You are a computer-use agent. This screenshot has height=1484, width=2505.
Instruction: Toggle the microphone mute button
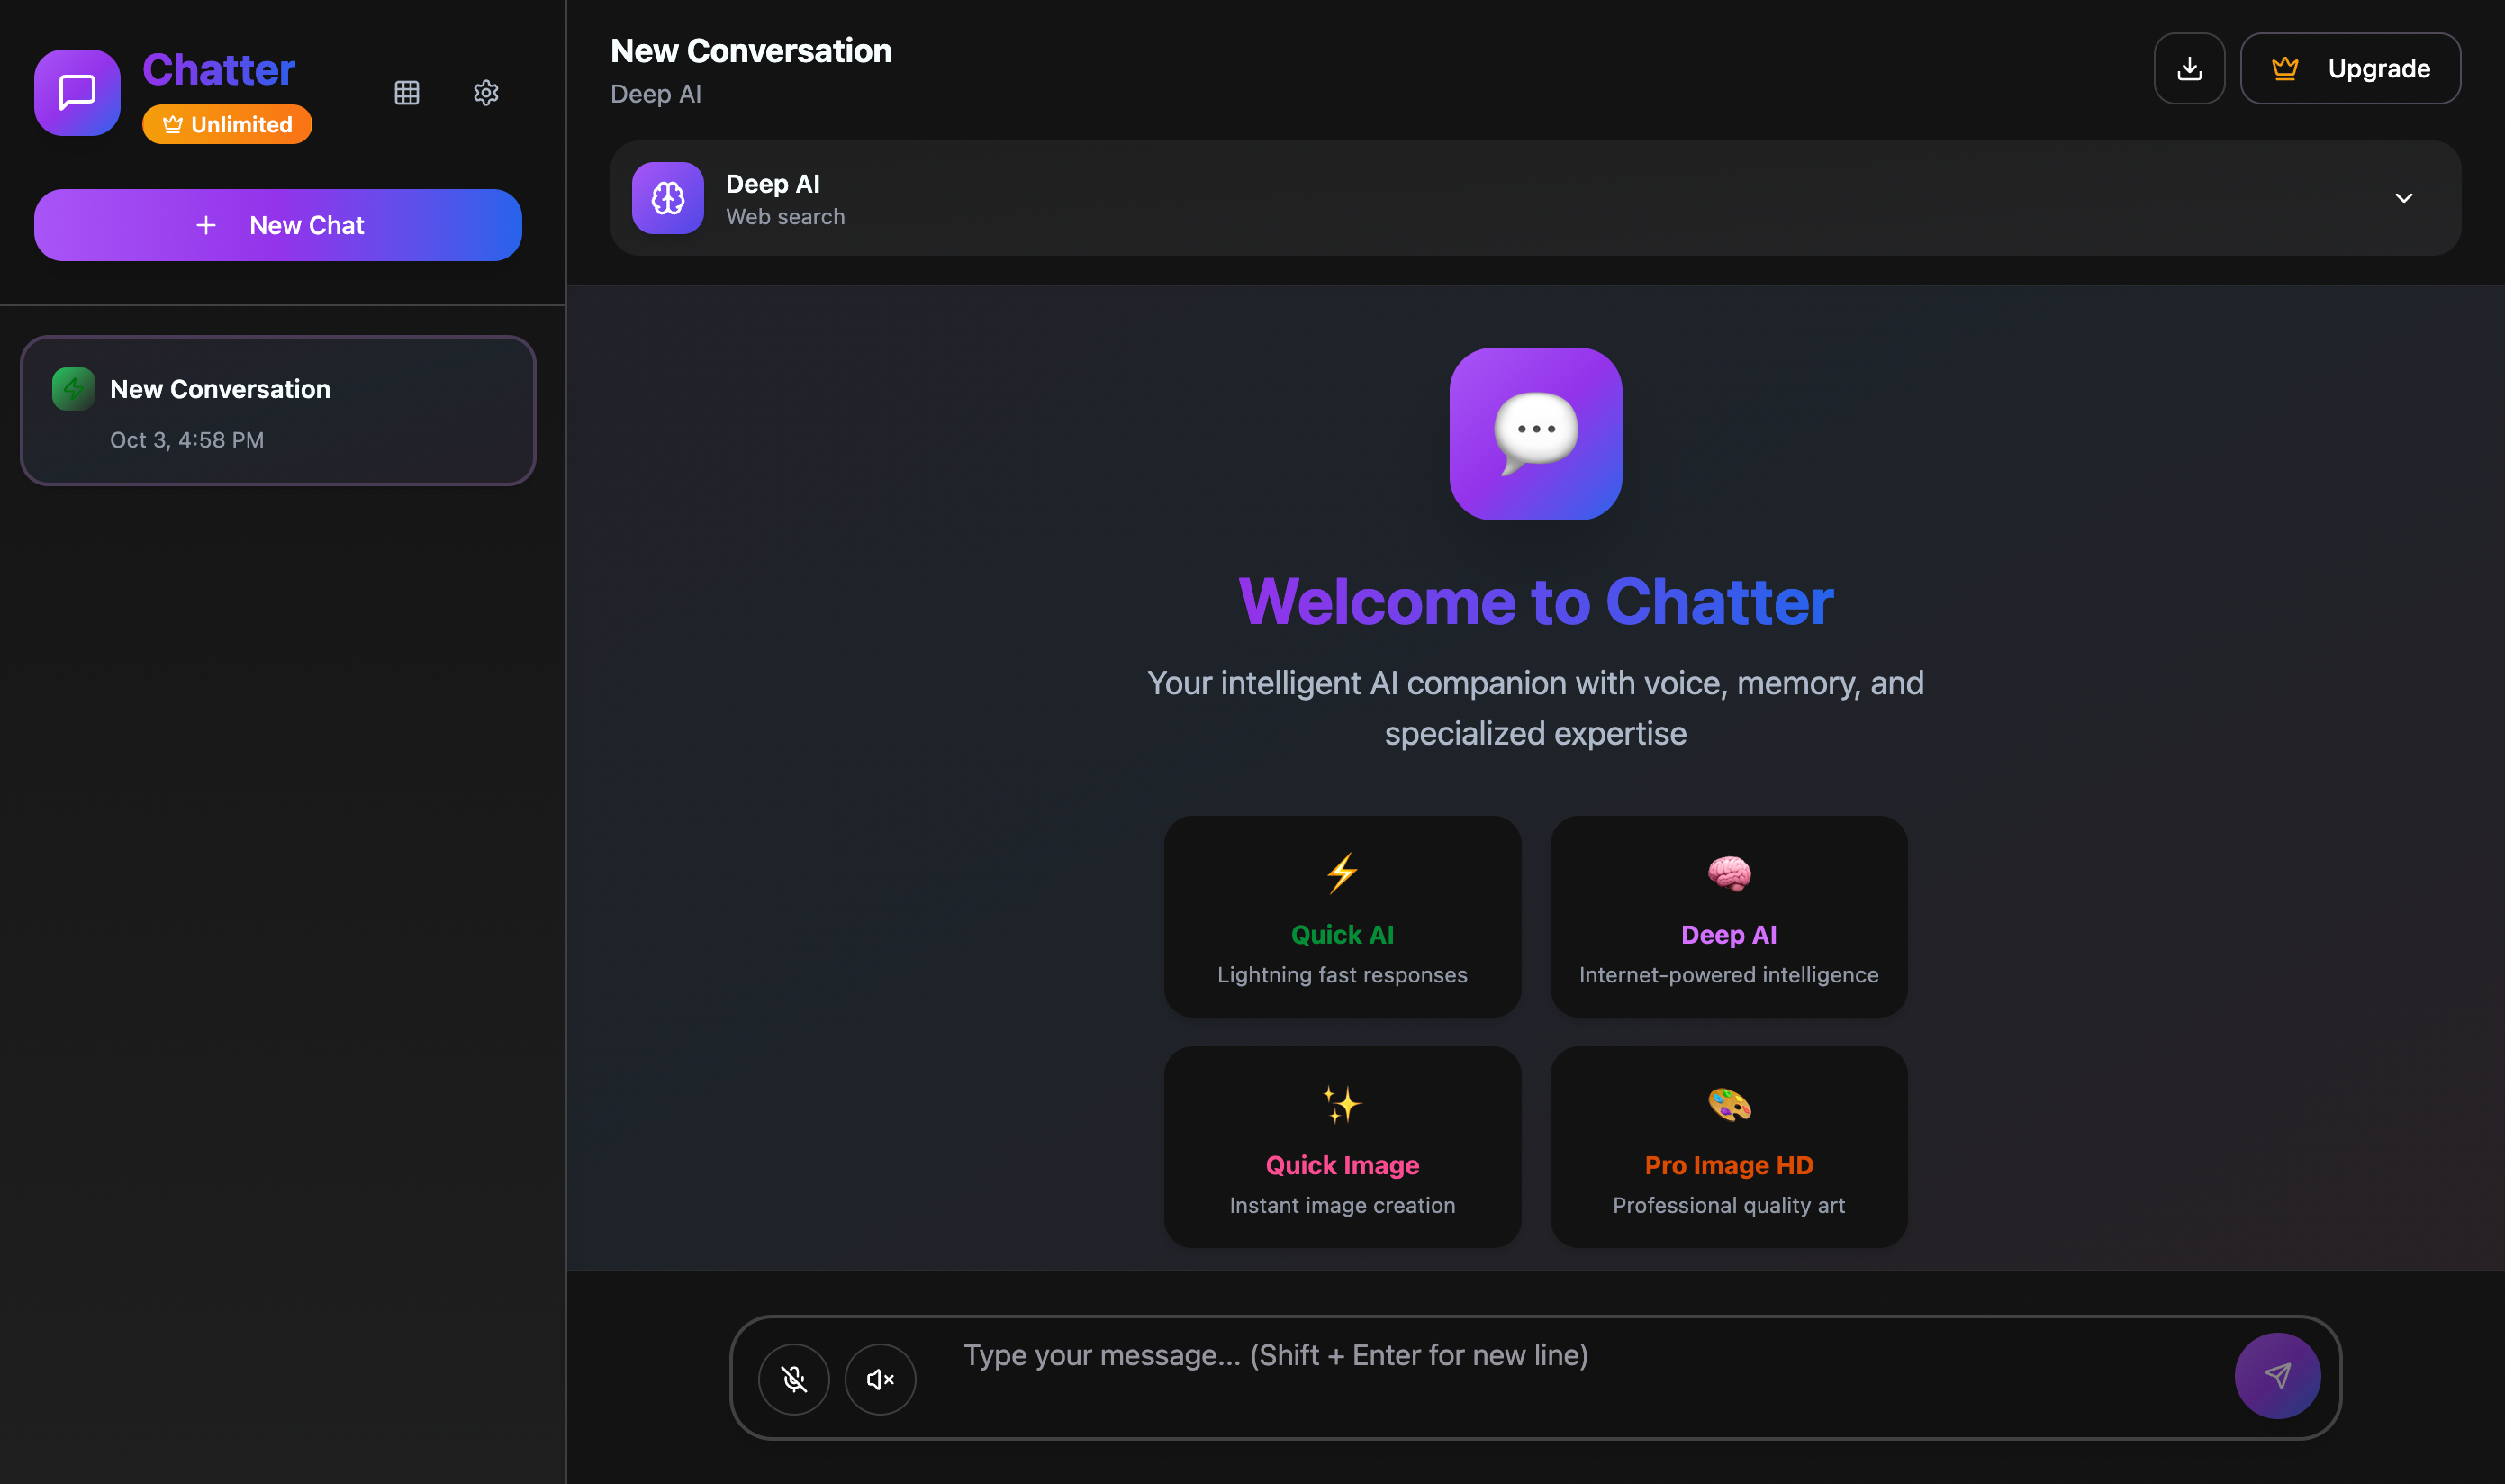tap(794, 1379)
